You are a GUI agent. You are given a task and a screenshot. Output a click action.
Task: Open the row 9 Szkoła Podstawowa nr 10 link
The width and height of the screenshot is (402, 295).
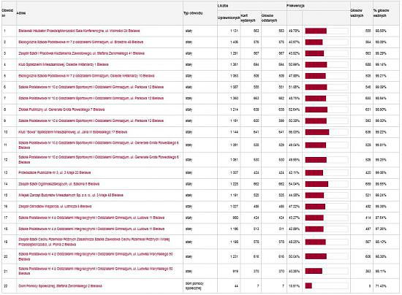coord(91,120)
